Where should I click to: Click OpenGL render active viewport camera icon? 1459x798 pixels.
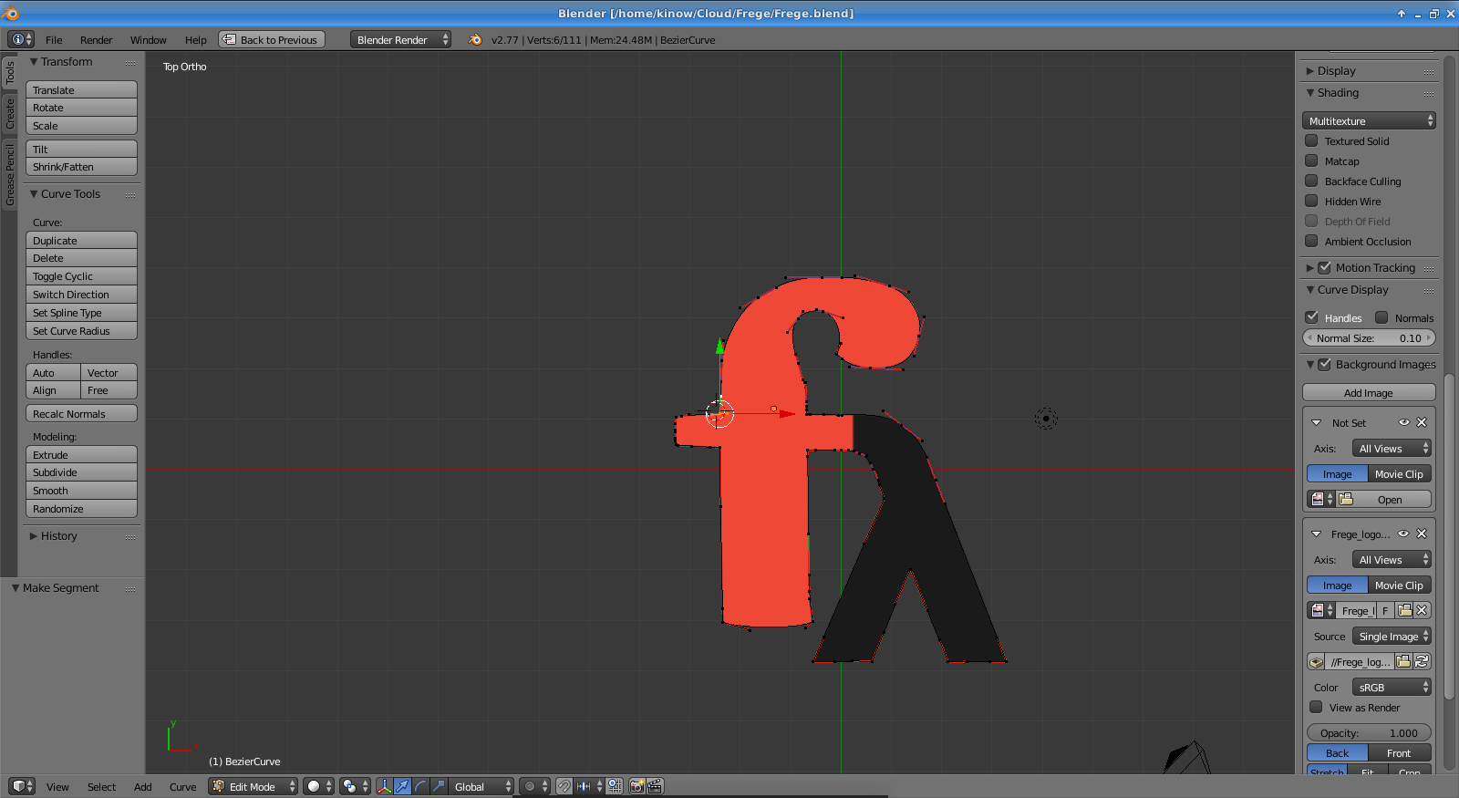pos(637,786)
